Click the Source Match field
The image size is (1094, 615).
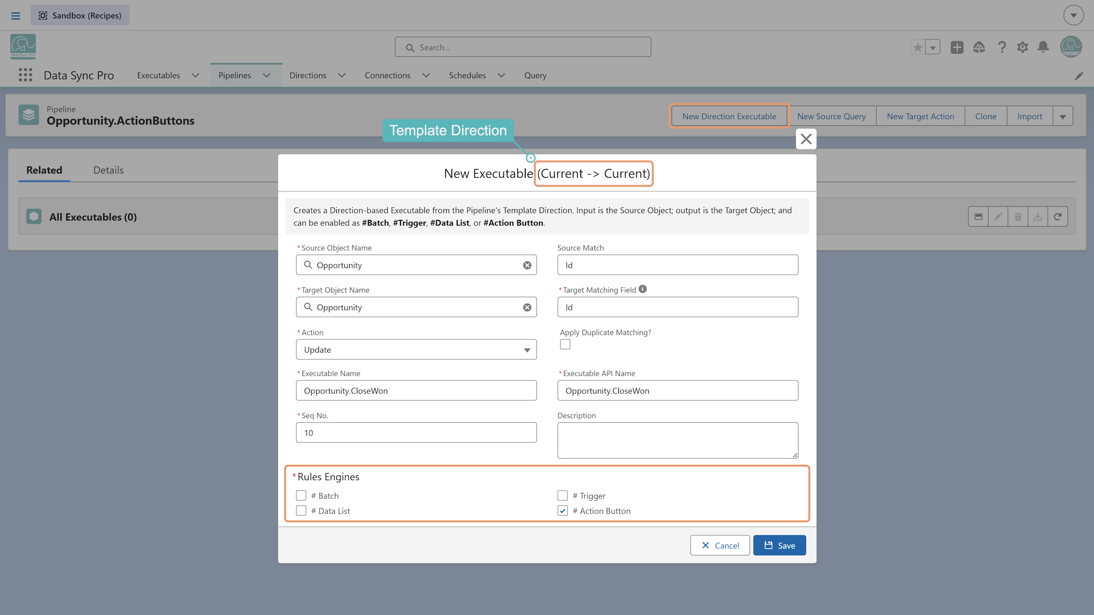(678, 265)
